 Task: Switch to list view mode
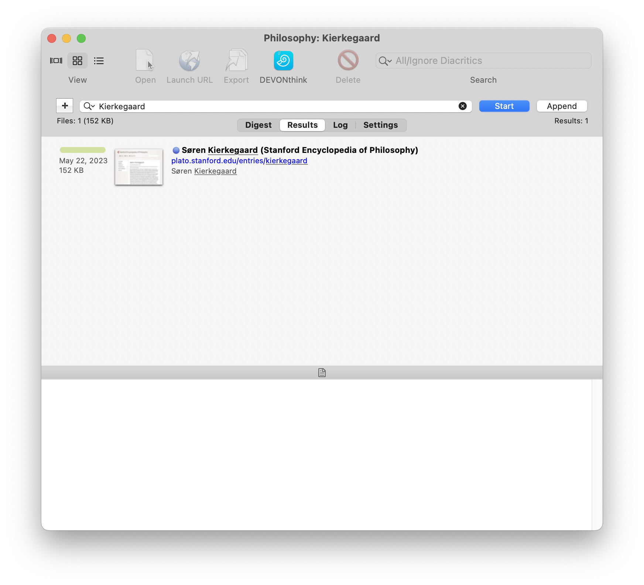(x=99, y=61)
